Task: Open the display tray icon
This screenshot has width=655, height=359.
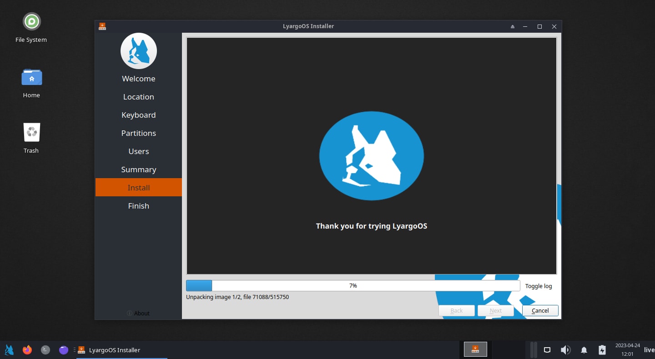Action: (547, 350)
